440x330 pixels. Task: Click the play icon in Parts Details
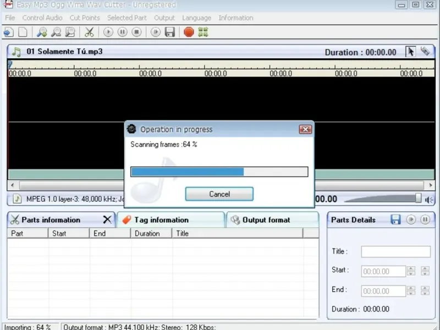point(411,219)
